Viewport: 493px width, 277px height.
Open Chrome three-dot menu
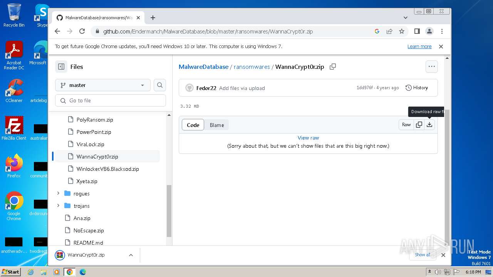(442, 32)
